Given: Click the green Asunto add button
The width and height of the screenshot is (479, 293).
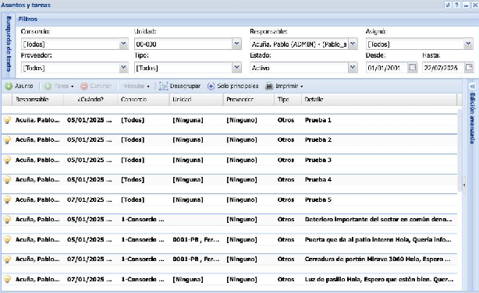Looking at the screenshot, I should pyautogui.click(x=19, y=86).
